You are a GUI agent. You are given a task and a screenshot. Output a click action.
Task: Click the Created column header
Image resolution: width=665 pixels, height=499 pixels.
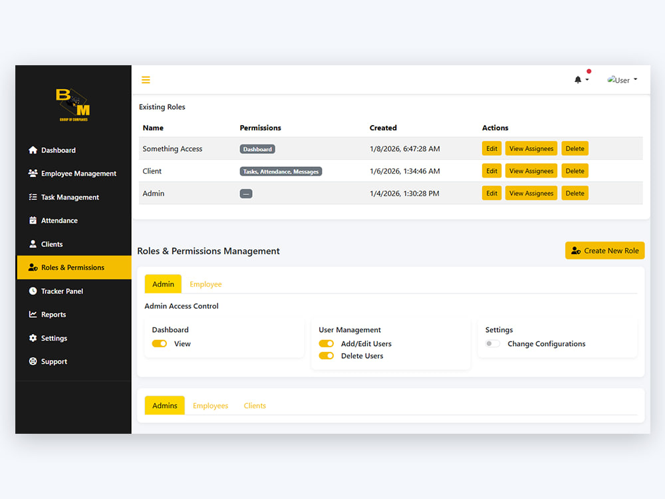(383, 128)
